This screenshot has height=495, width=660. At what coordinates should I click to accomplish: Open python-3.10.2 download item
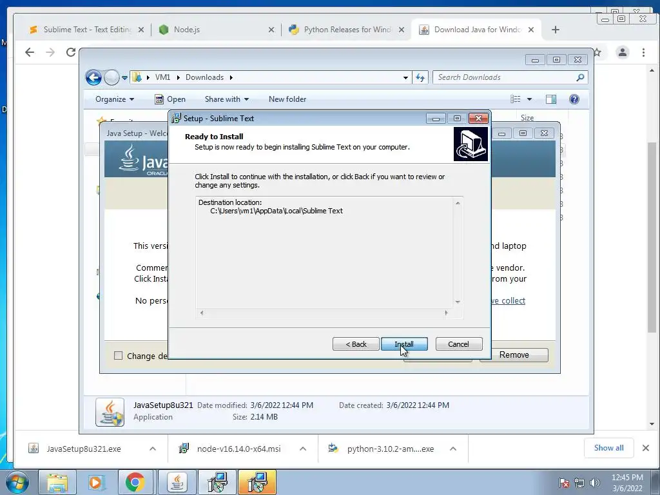coord(390,449)
